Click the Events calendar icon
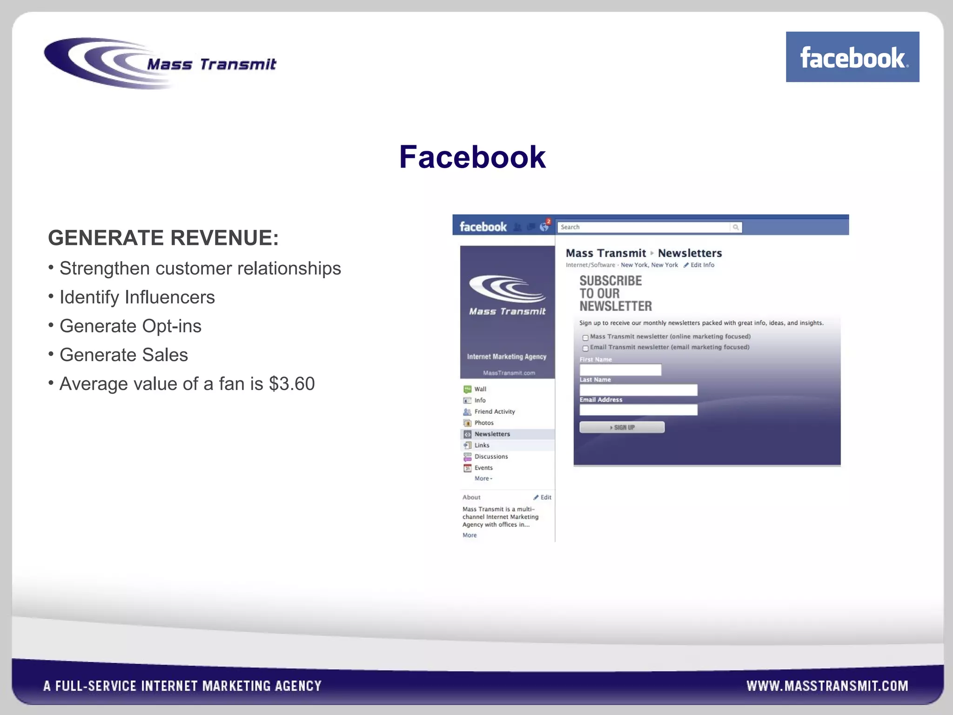This screenshot has height=715, width=953. [467, 468]
